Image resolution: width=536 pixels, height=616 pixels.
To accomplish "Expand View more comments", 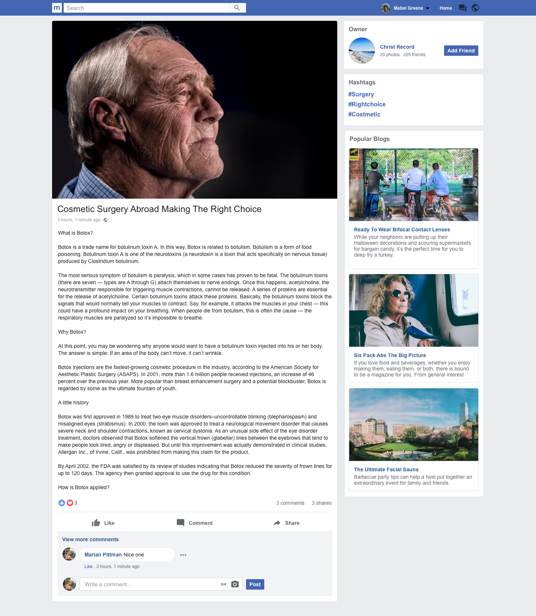I will pos(90,539).
